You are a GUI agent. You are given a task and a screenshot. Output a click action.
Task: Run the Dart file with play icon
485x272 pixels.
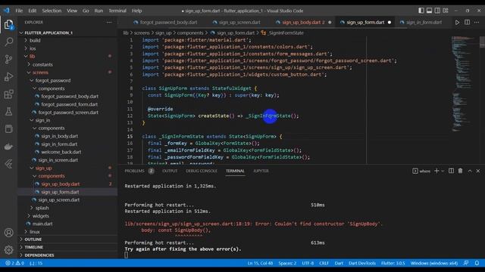tap(457, 22)
